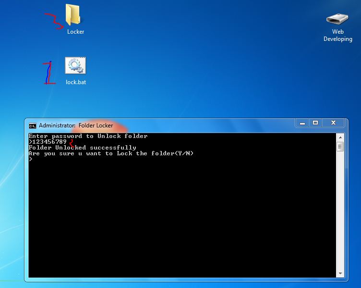
Task: Click the console scrollbar down arrow
Action: (340, 274)
